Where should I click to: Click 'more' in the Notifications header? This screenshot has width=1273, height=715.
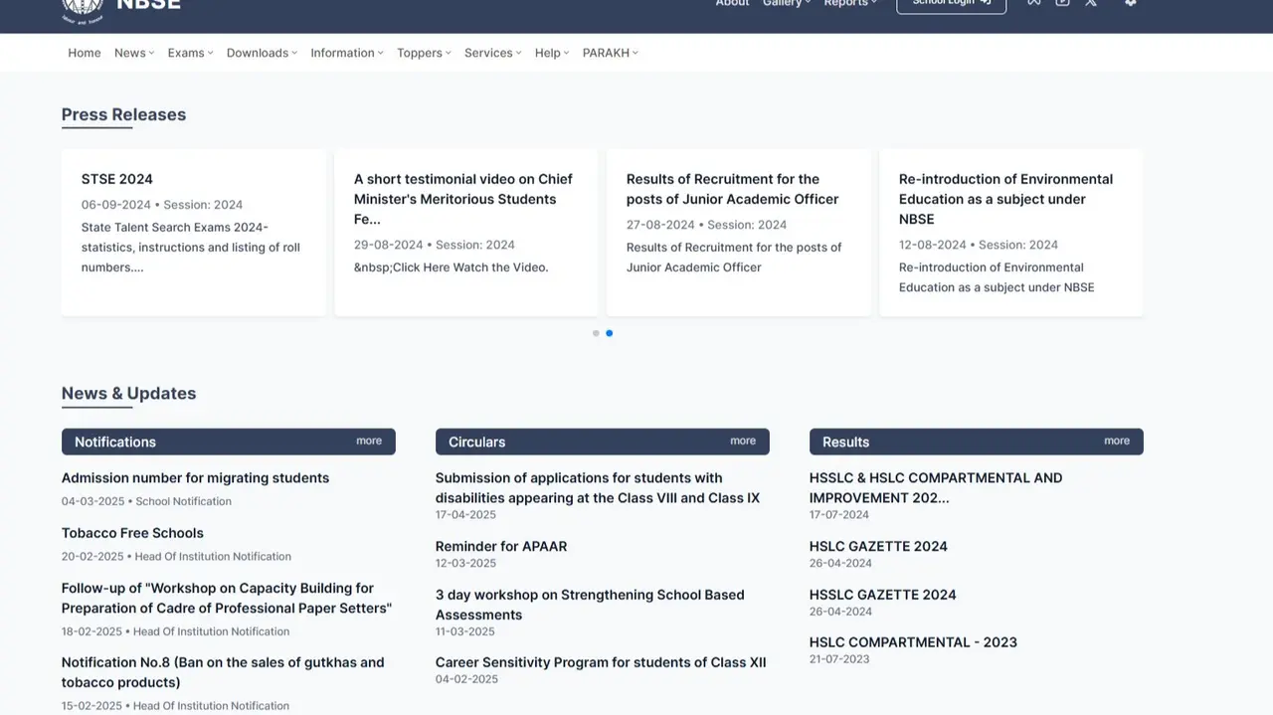pyautogui.click(x=369, y=441)
